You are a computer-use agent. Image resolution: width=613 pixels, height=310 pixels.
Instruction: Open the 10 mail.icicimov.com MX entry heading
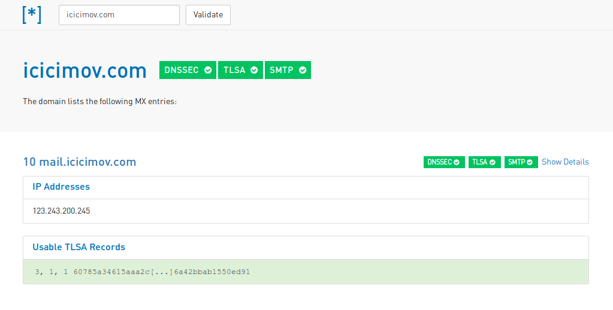click(80, 162)
